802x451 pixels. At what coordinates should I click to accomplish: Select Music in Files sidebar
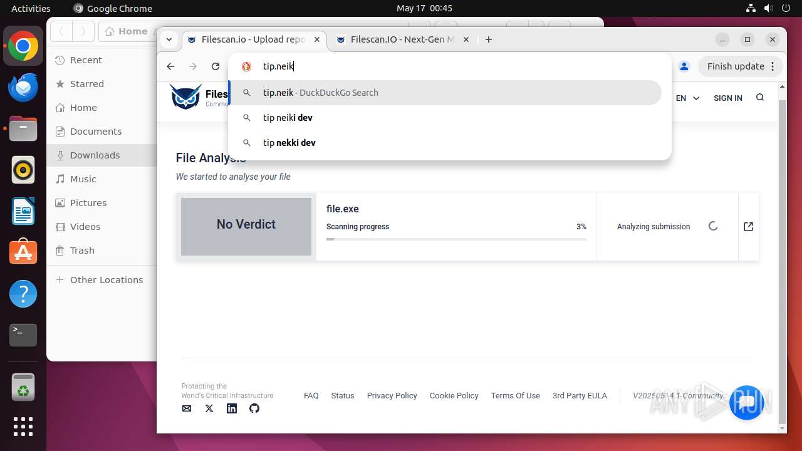pos(102,179)
